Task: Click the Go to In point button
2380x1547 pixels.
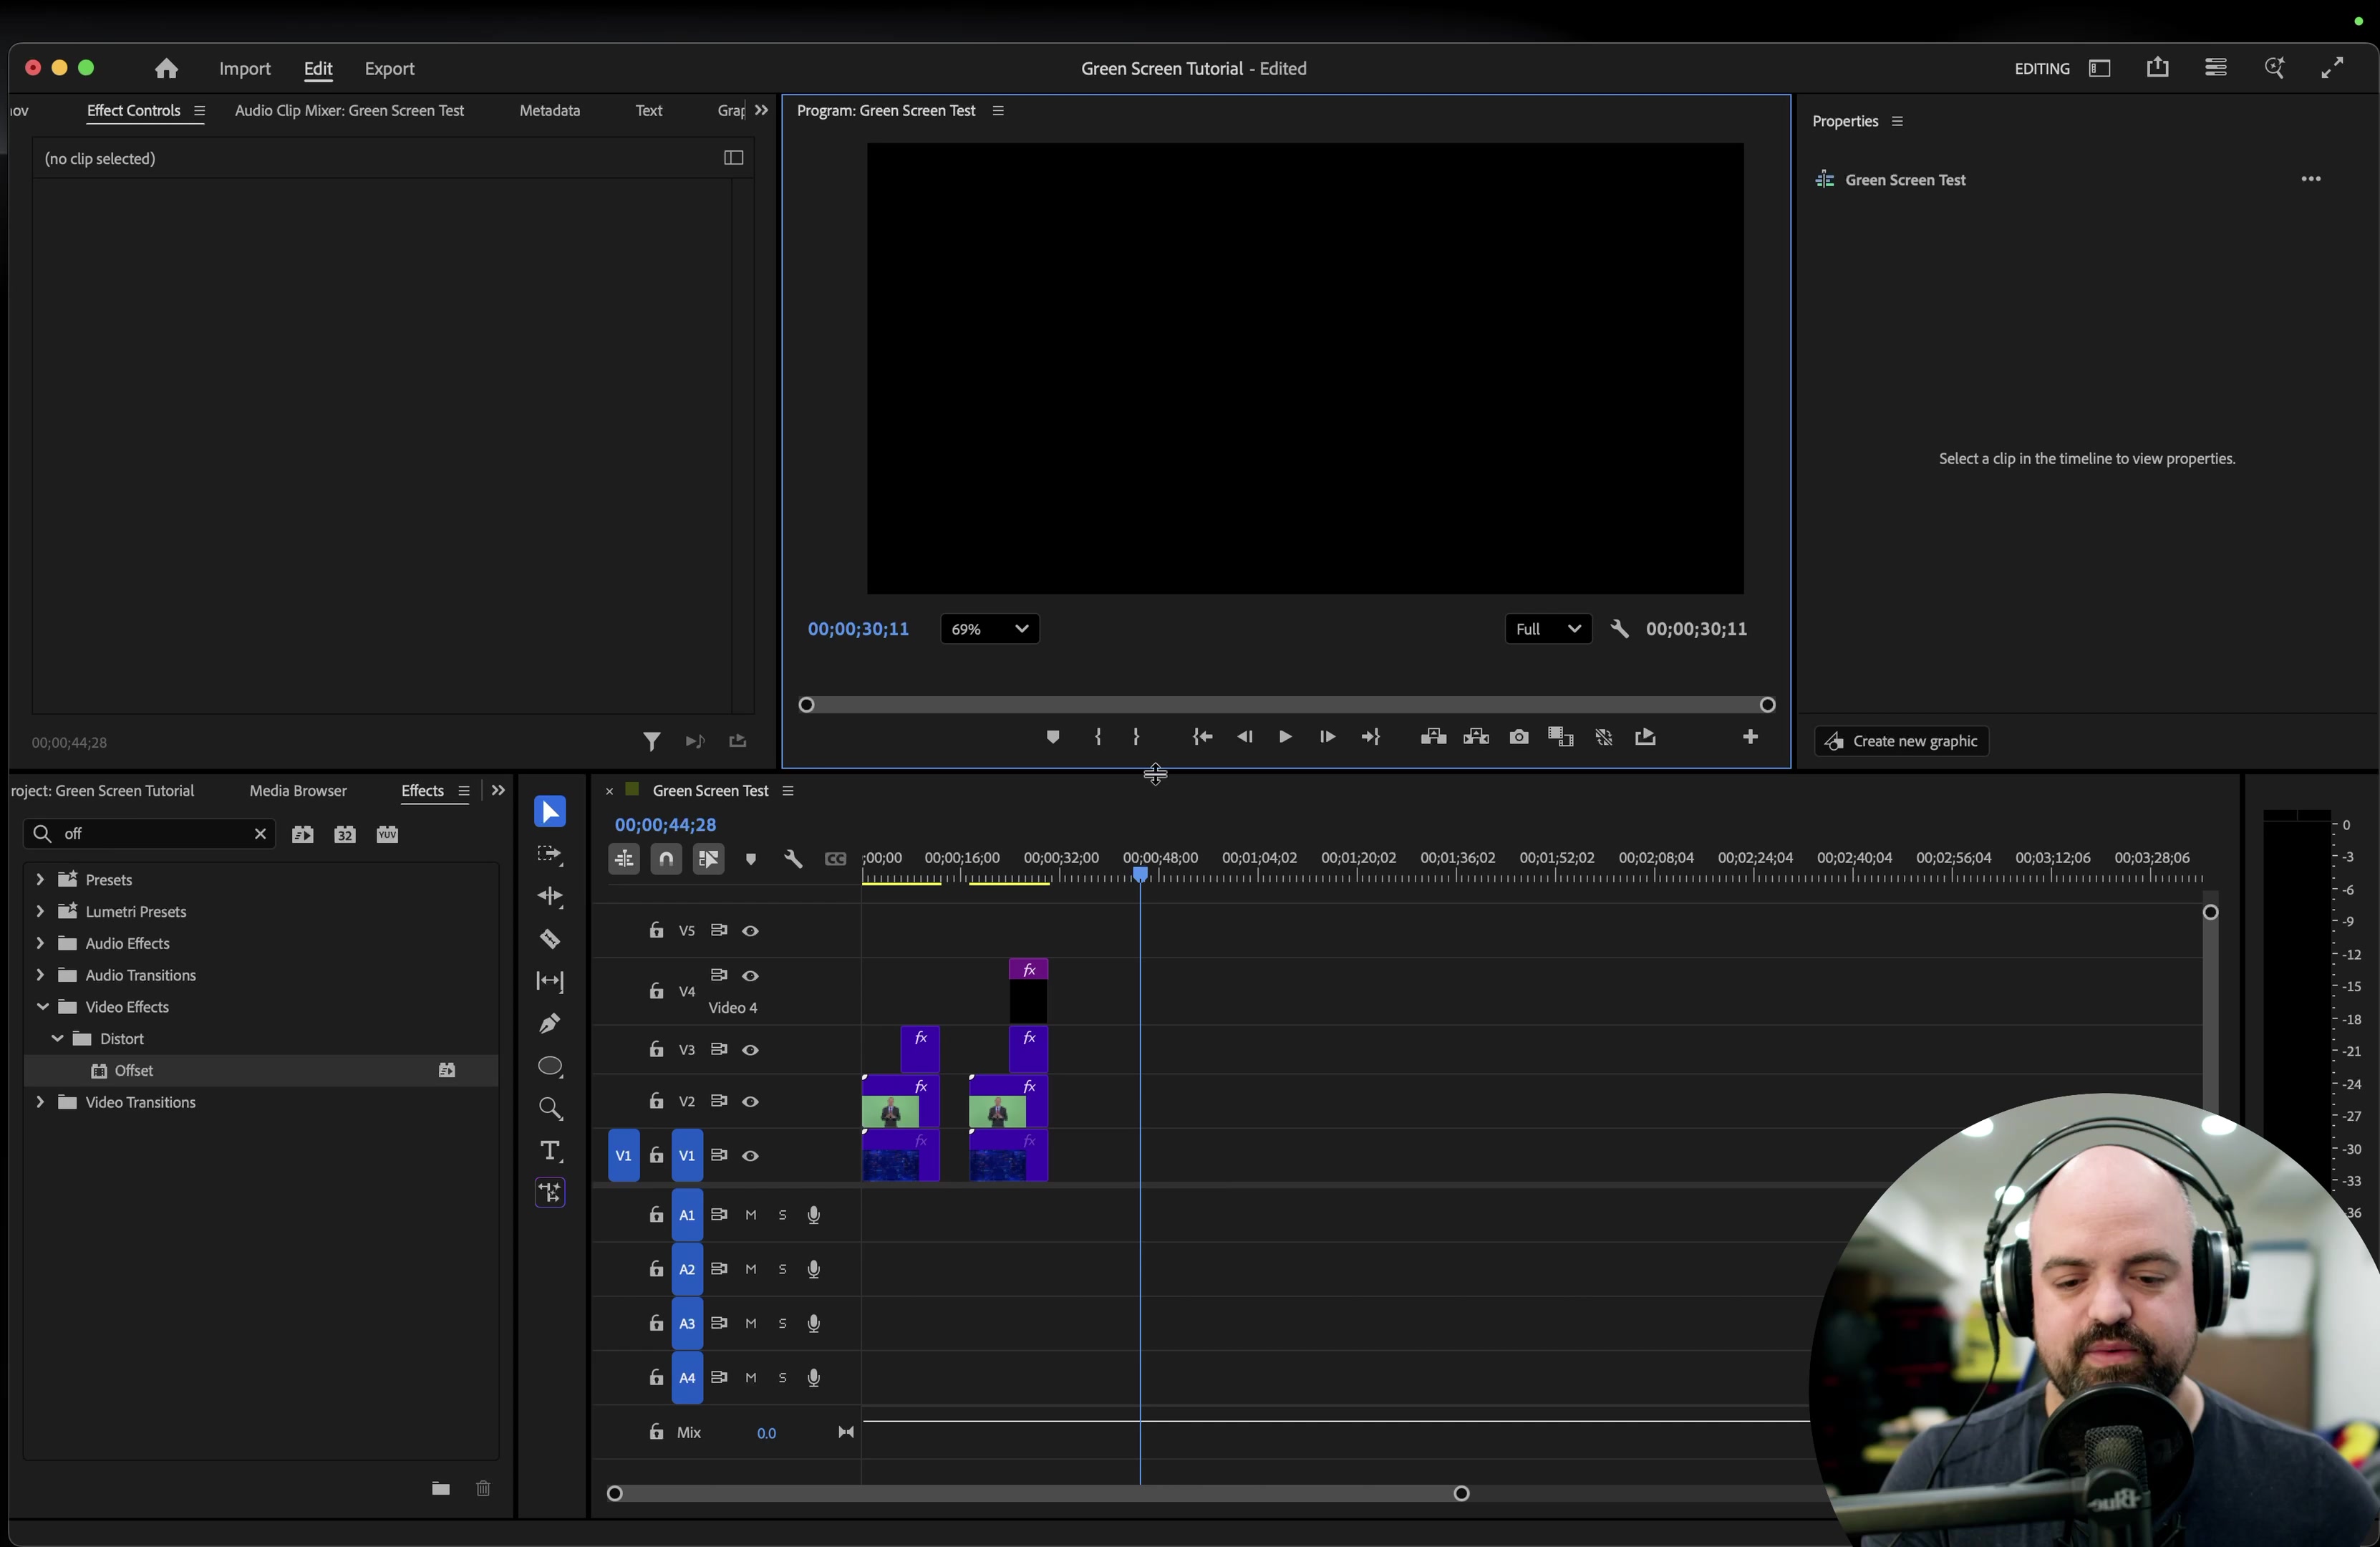Action: point(1202,738)
